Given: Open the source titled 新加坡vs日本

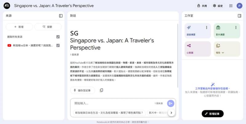Looking at the screenshot, I should tap(33, 45).
